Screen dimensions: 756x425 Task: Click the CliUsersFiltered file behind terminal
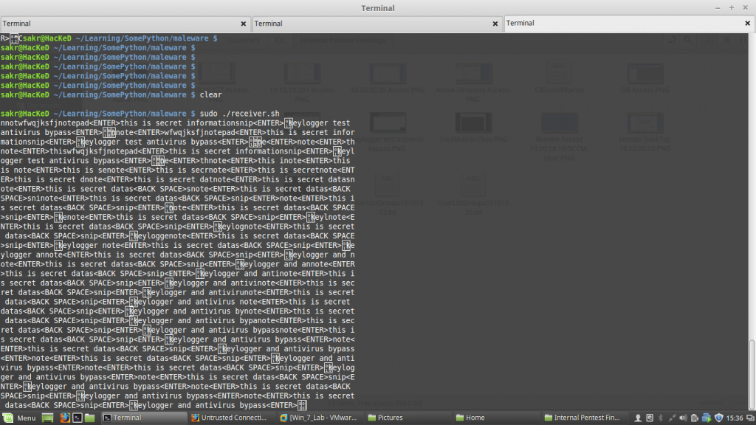coord(559,78)
